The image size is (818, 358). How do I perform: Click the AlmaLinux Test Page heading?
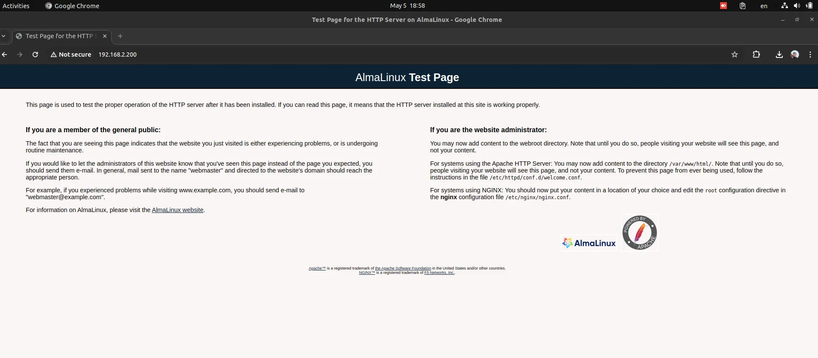point(407,77)
